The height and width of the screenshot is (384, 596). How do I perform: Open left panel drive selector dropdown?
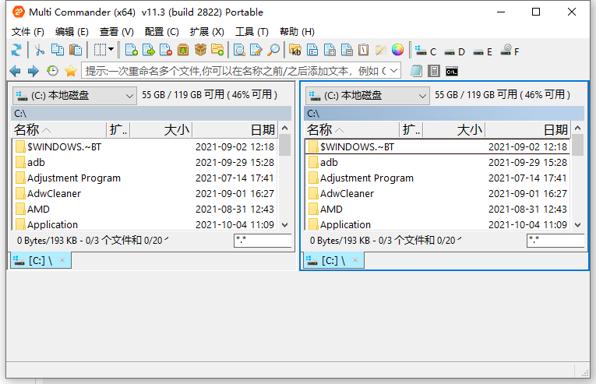click(75, 96)
